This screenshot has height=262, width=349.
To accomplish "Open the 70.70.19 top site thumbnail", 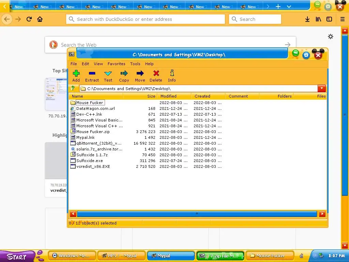I will 56,94.
